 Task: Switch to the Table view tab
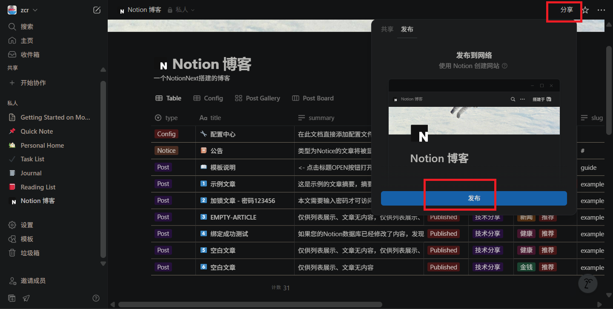tap(169, 98)
